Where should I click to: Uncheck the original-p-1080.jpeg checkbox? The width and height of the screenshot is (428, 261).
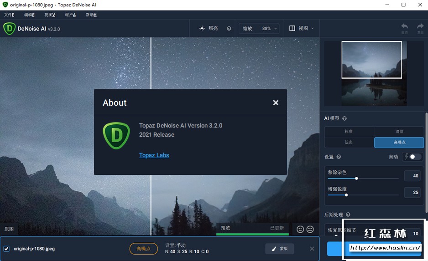point(6,249)
